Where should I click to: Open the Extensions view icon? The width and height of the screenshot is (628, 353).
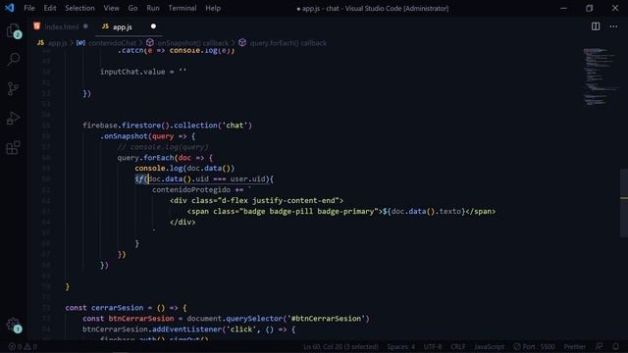point(13,148)
